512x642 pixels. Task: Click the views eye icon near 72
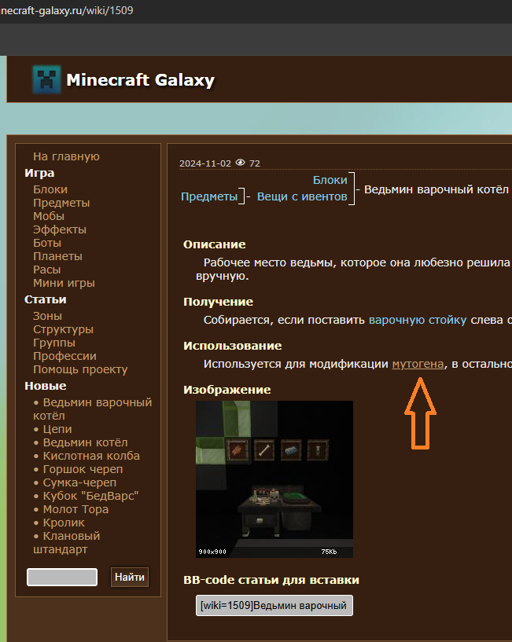241,163
